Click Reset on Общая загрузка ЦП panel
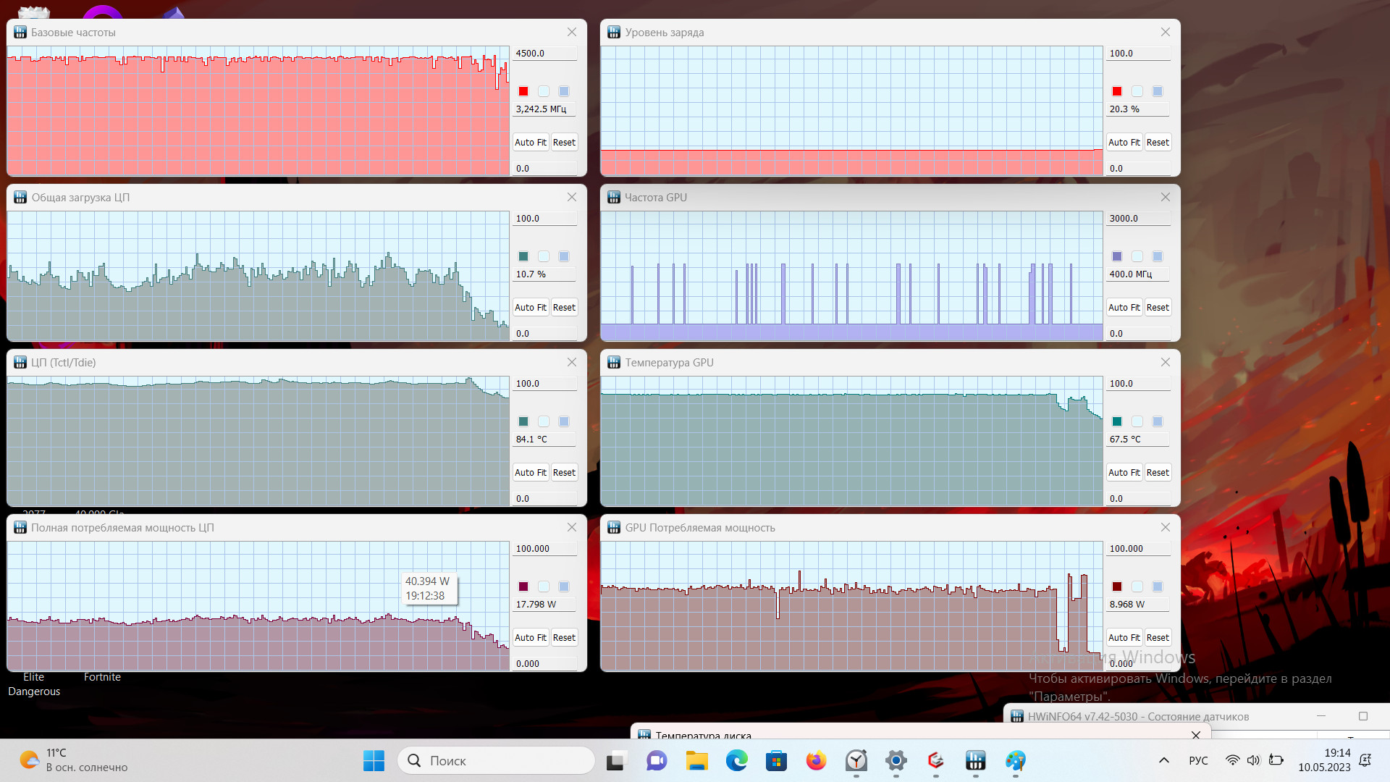Screen dimensions: 1390x782 pos(564,306)
